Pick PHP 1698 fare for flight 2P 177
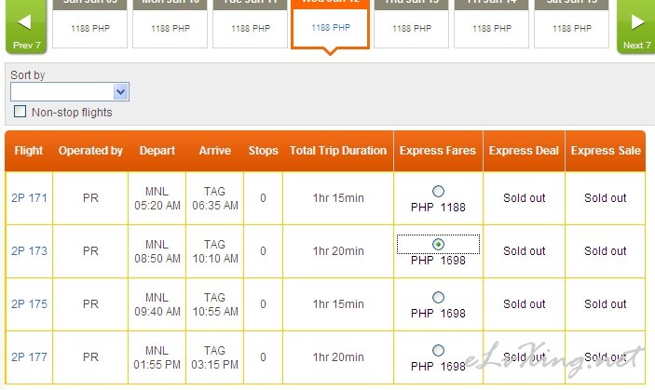This screenshot has height=390, width=655. [x=438, y=351]
